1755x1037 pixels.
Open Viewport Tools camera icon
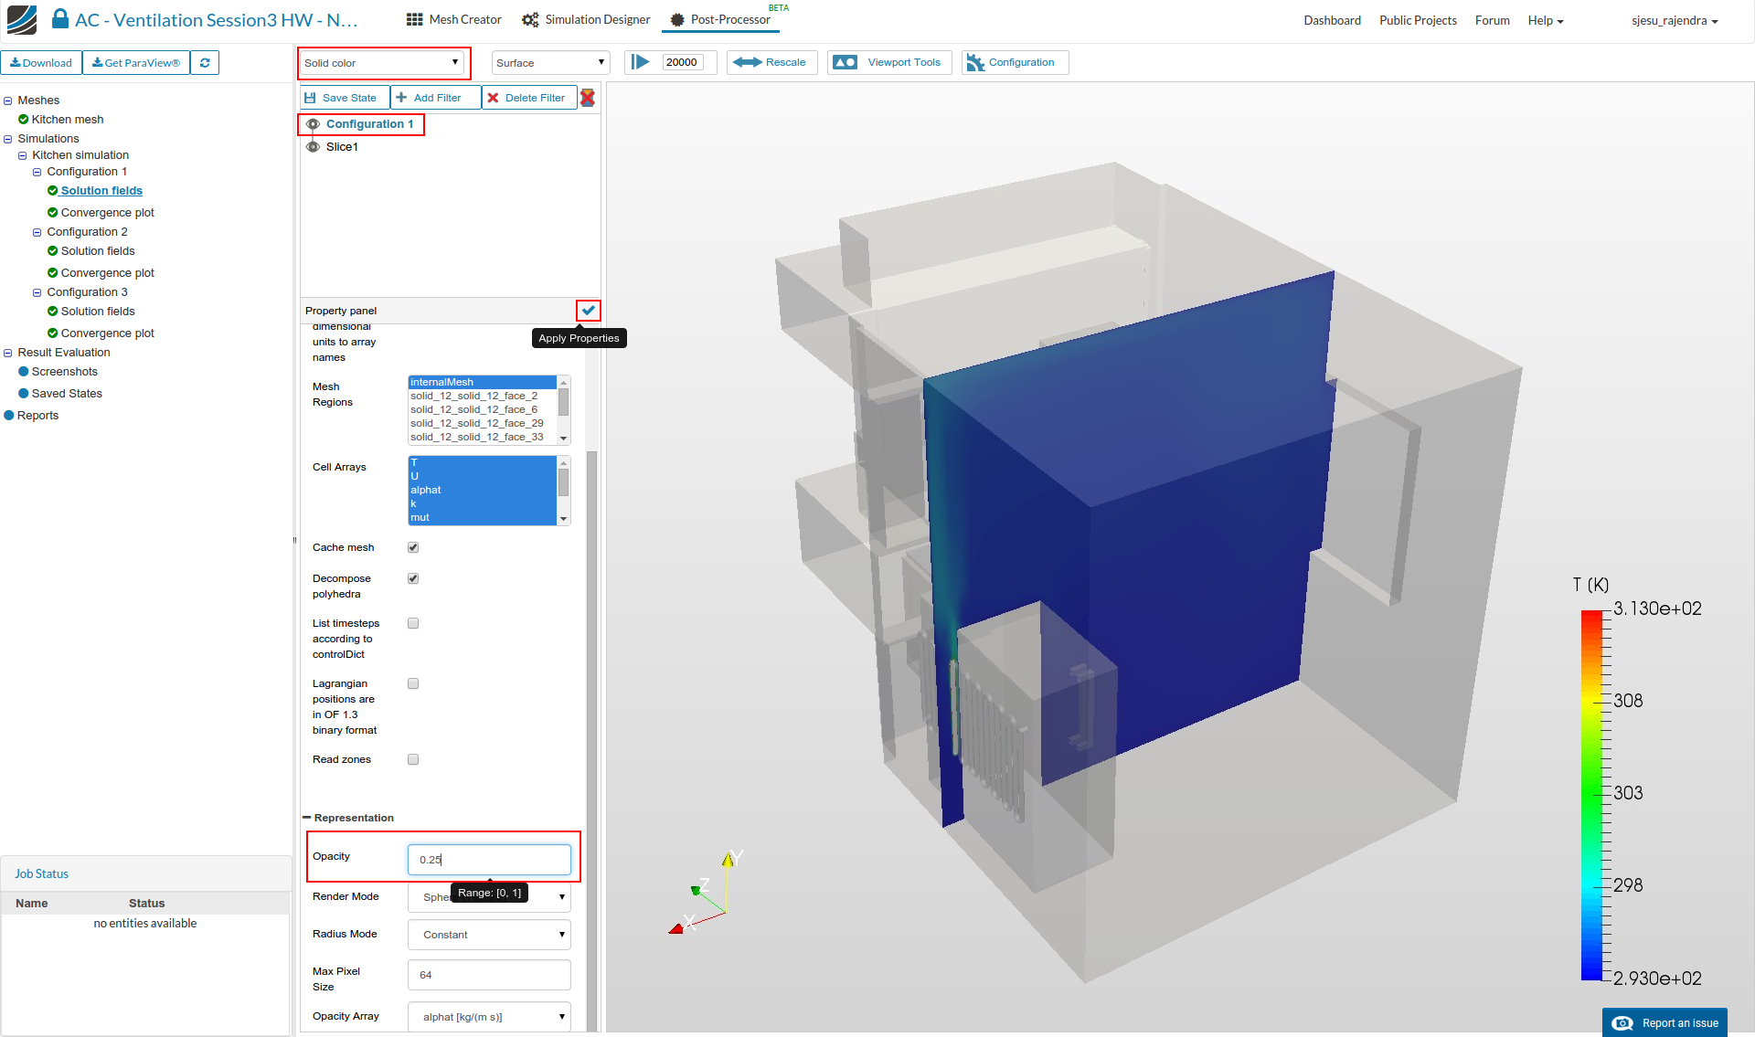click(x=846, y=62)
